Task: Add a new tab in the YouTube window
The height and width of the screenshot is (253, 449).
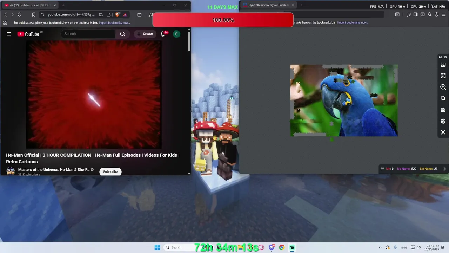Action: click(63, 5)
